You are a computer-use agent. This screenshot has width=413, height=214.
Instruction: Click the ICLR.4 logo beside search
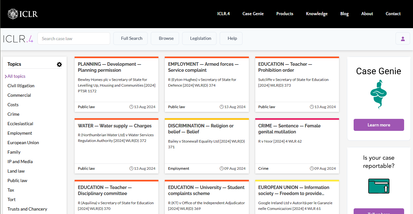18,39
